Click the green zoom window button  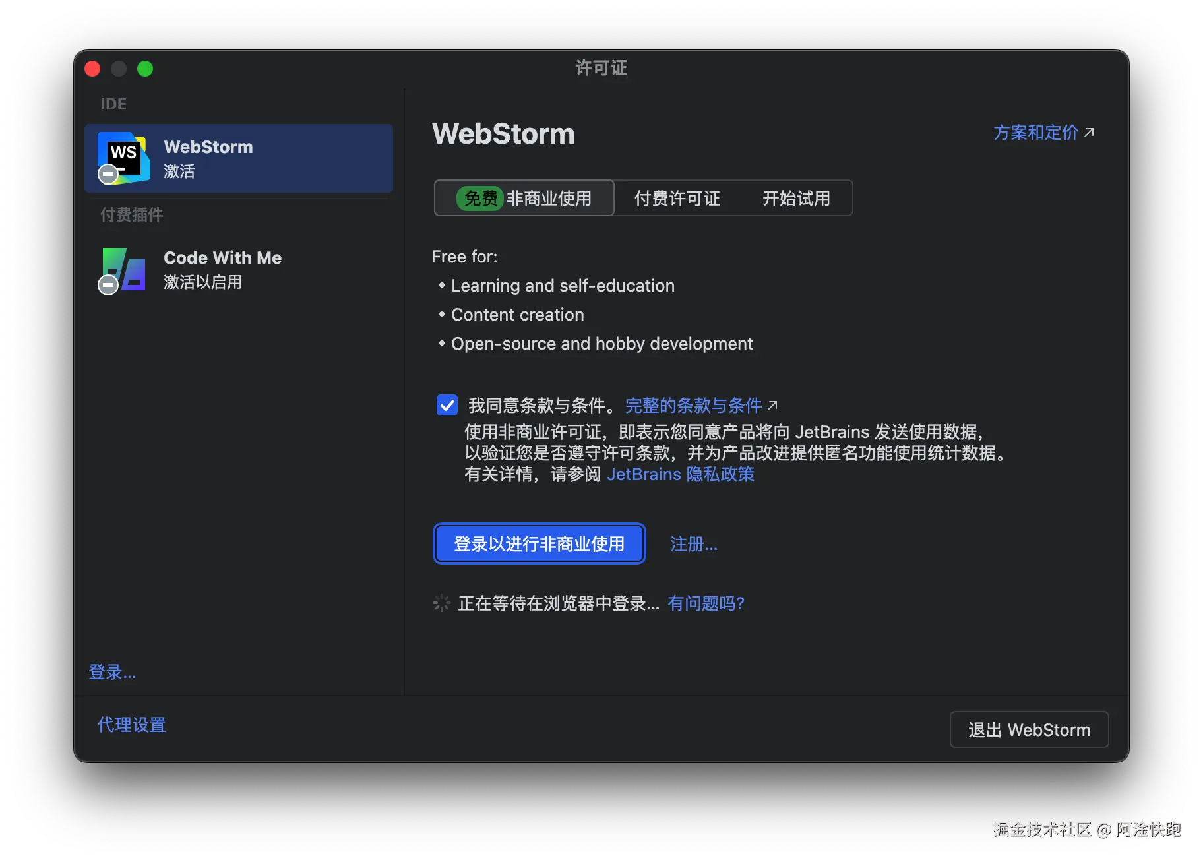tap(145, 69)
